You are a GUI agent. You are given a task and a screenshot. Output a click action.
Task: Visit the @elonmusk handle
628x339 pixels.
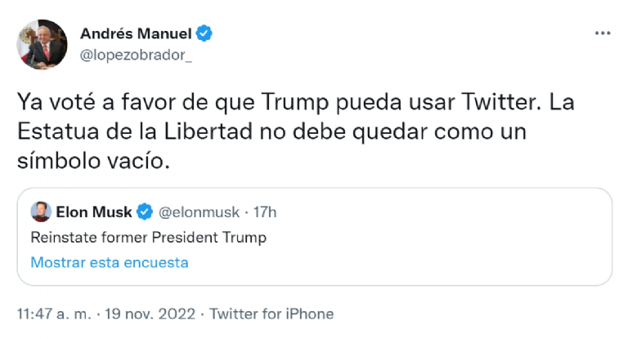click(199, 212)
